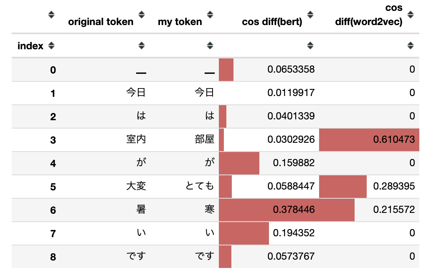Click the original token header label

(x=101, y=22)
